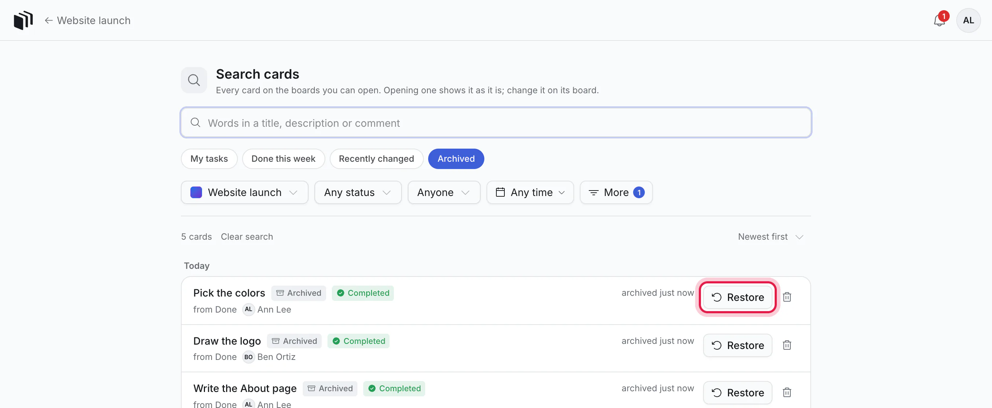Open the Any time date dropdown
The width and height of the screenshot is (992, 408).
click(x=530, y=192)
